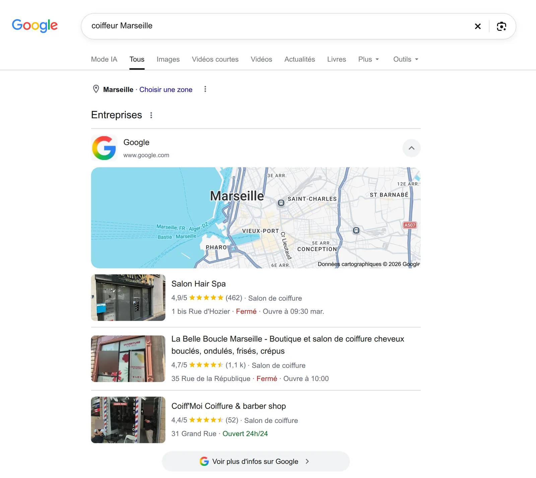Collapse the Google provider section with the chevron
Viewport: 536px width, 478px height.
[x=411, y=148]
